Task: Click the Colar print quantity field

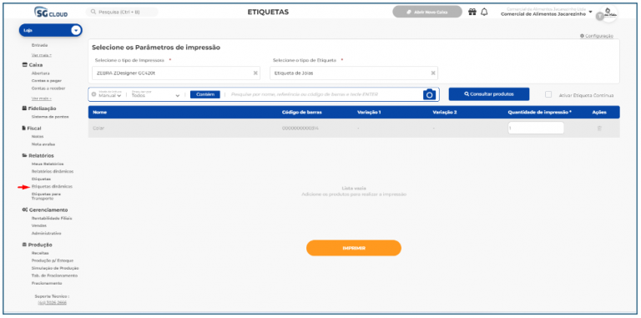Action: 536,128
